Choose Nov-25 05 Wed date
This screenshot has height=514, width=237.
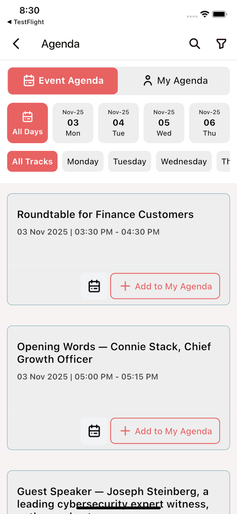(164, 123)
